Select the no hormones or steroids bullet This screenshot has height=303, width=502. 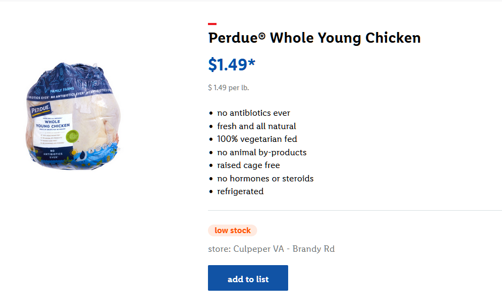tap(265, 179)
